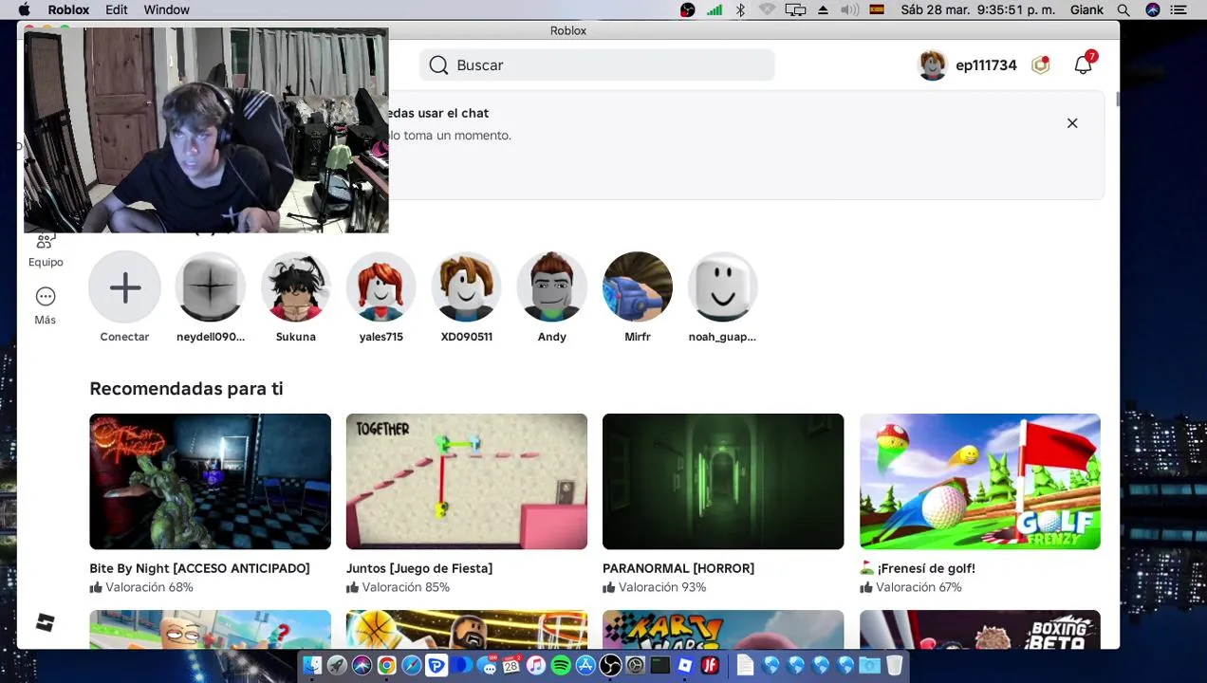Viewport: 1207px width, 683px height.
Task: Open ¡Frenesí de golf! game thumbnail
Action: pyautogui.click(x=979, y=481)
